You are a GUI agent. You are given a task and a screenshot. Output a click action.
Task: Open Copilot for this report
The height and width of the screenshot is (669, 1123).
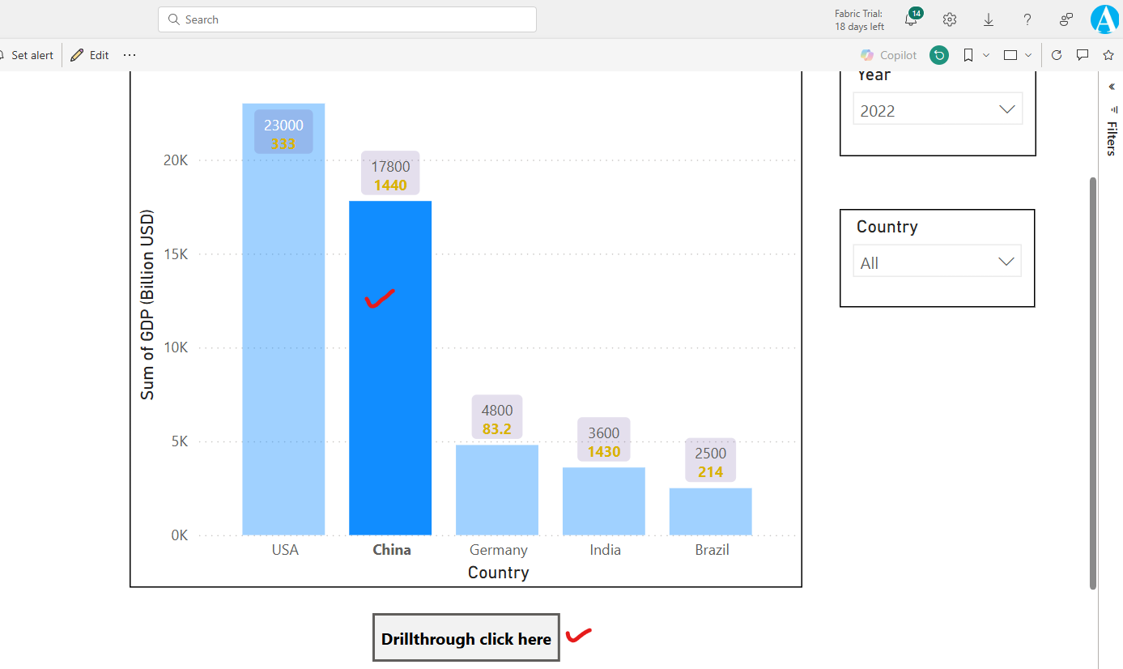(888, 54)
